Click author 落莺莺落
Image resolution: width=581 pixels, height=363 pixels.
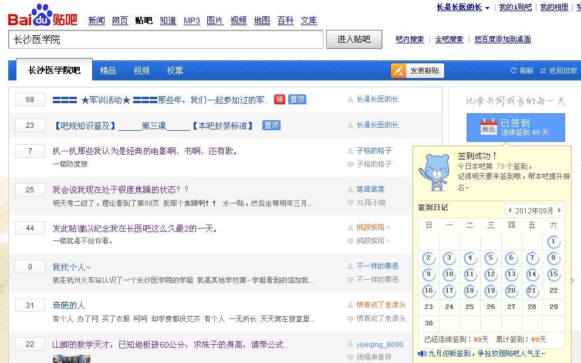tap(370, 189)
